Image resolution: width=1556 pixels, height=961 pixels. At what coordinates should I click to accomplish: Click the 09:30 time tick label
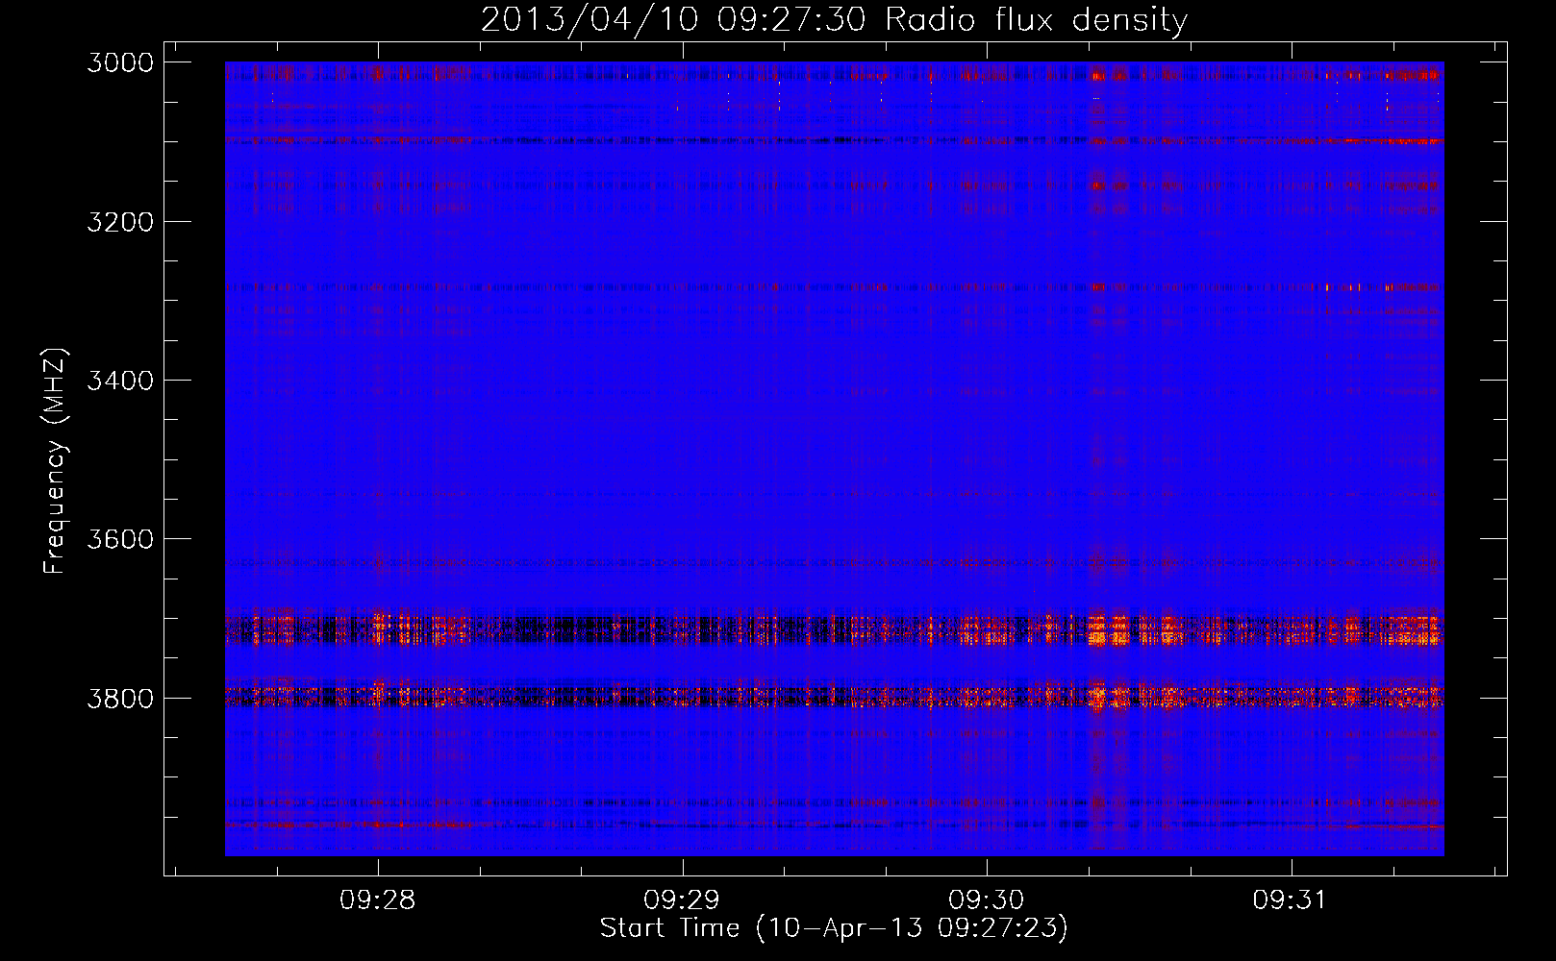pos(987,900)
